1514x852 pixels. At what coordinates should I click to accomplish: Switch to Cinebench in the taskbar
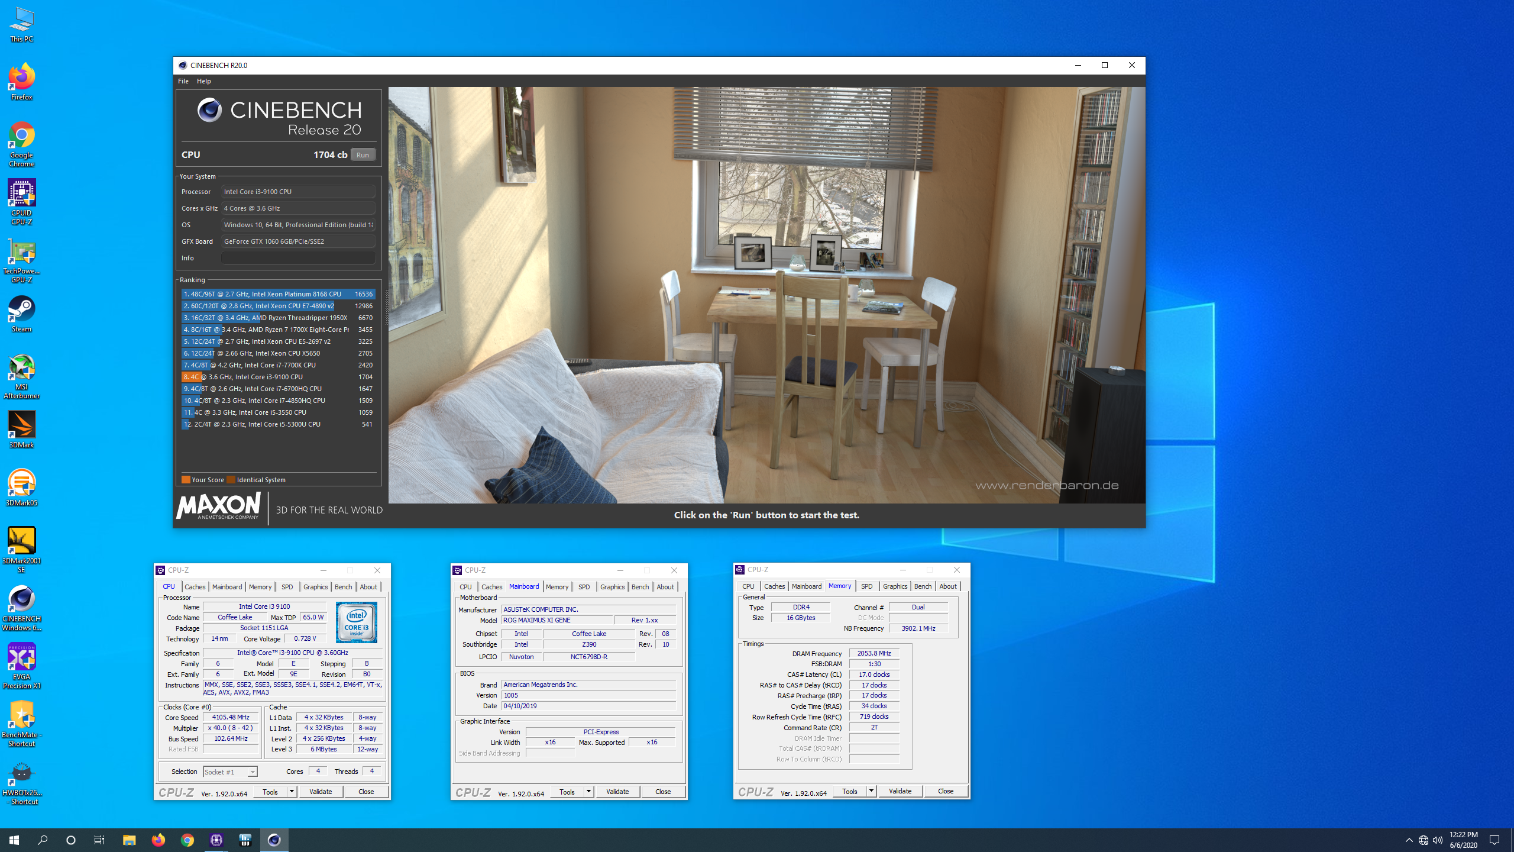[x=274, y=840]
